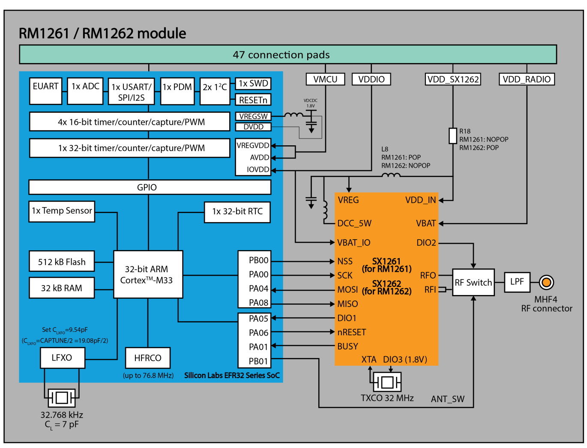Select the 47 connection pads bar
The width and height of the screenshot is (587, 448).
[288, 54]
